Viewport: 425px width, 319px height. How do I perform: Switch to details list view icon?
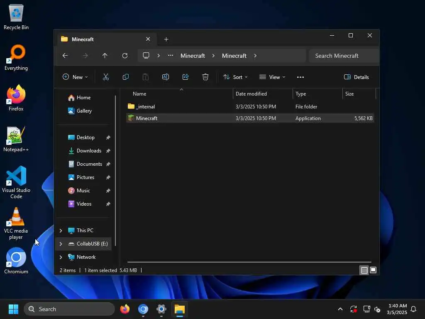pos(364,270)
